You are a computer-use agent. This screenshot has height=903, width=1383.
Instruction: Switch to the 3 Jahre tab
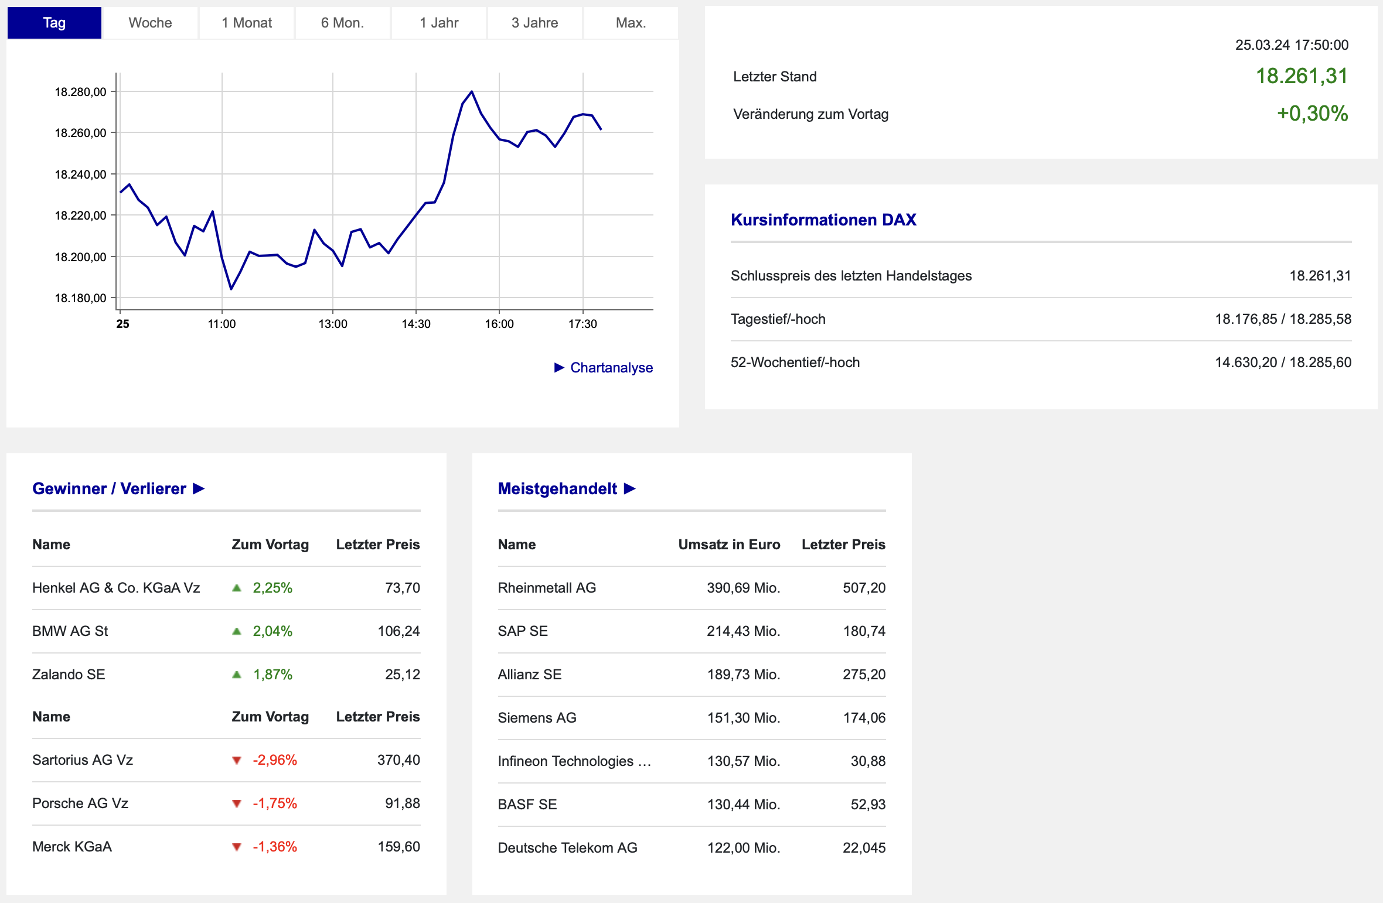pos(534,23)
